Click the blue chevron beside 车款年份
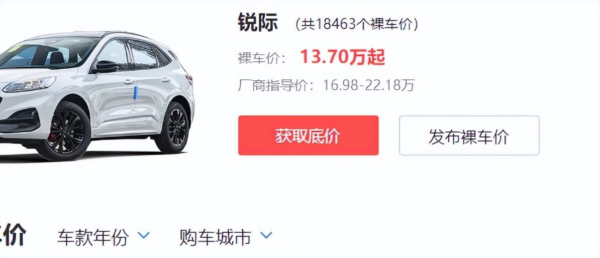The height and width of the screenshot is (258, 600). tap(144, 235)
